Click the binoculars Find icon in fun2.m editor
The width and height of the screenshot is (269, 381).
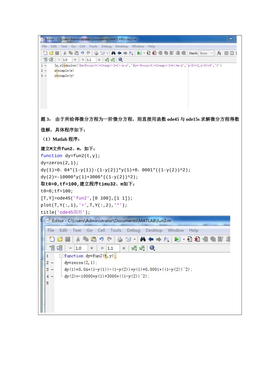[x=143, y=239]
